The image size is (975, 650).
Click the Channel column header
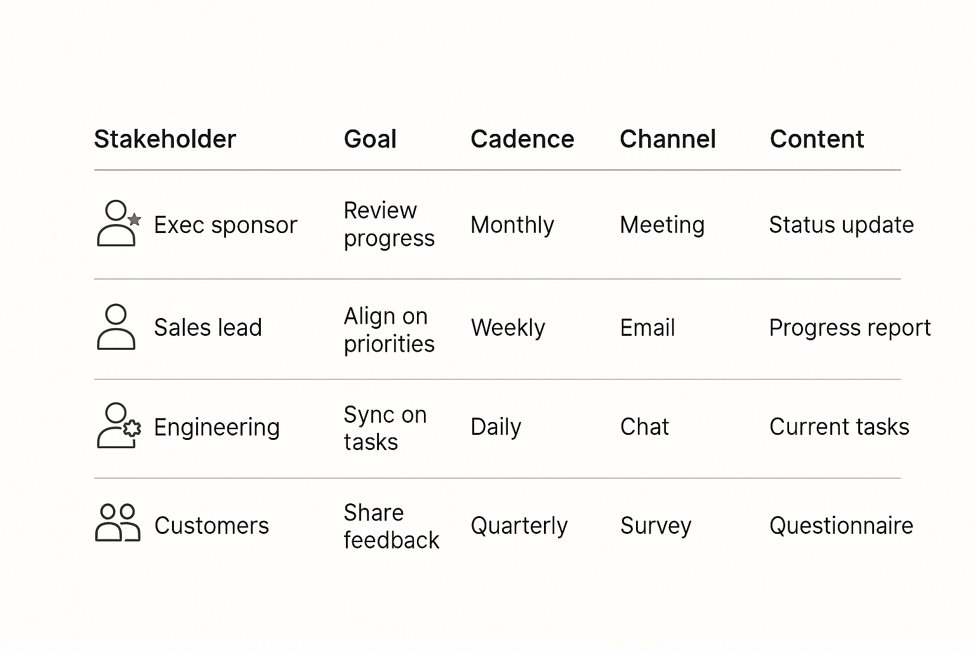668,139
